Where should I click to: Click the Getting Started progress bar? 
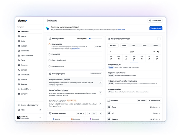[95, 38]
